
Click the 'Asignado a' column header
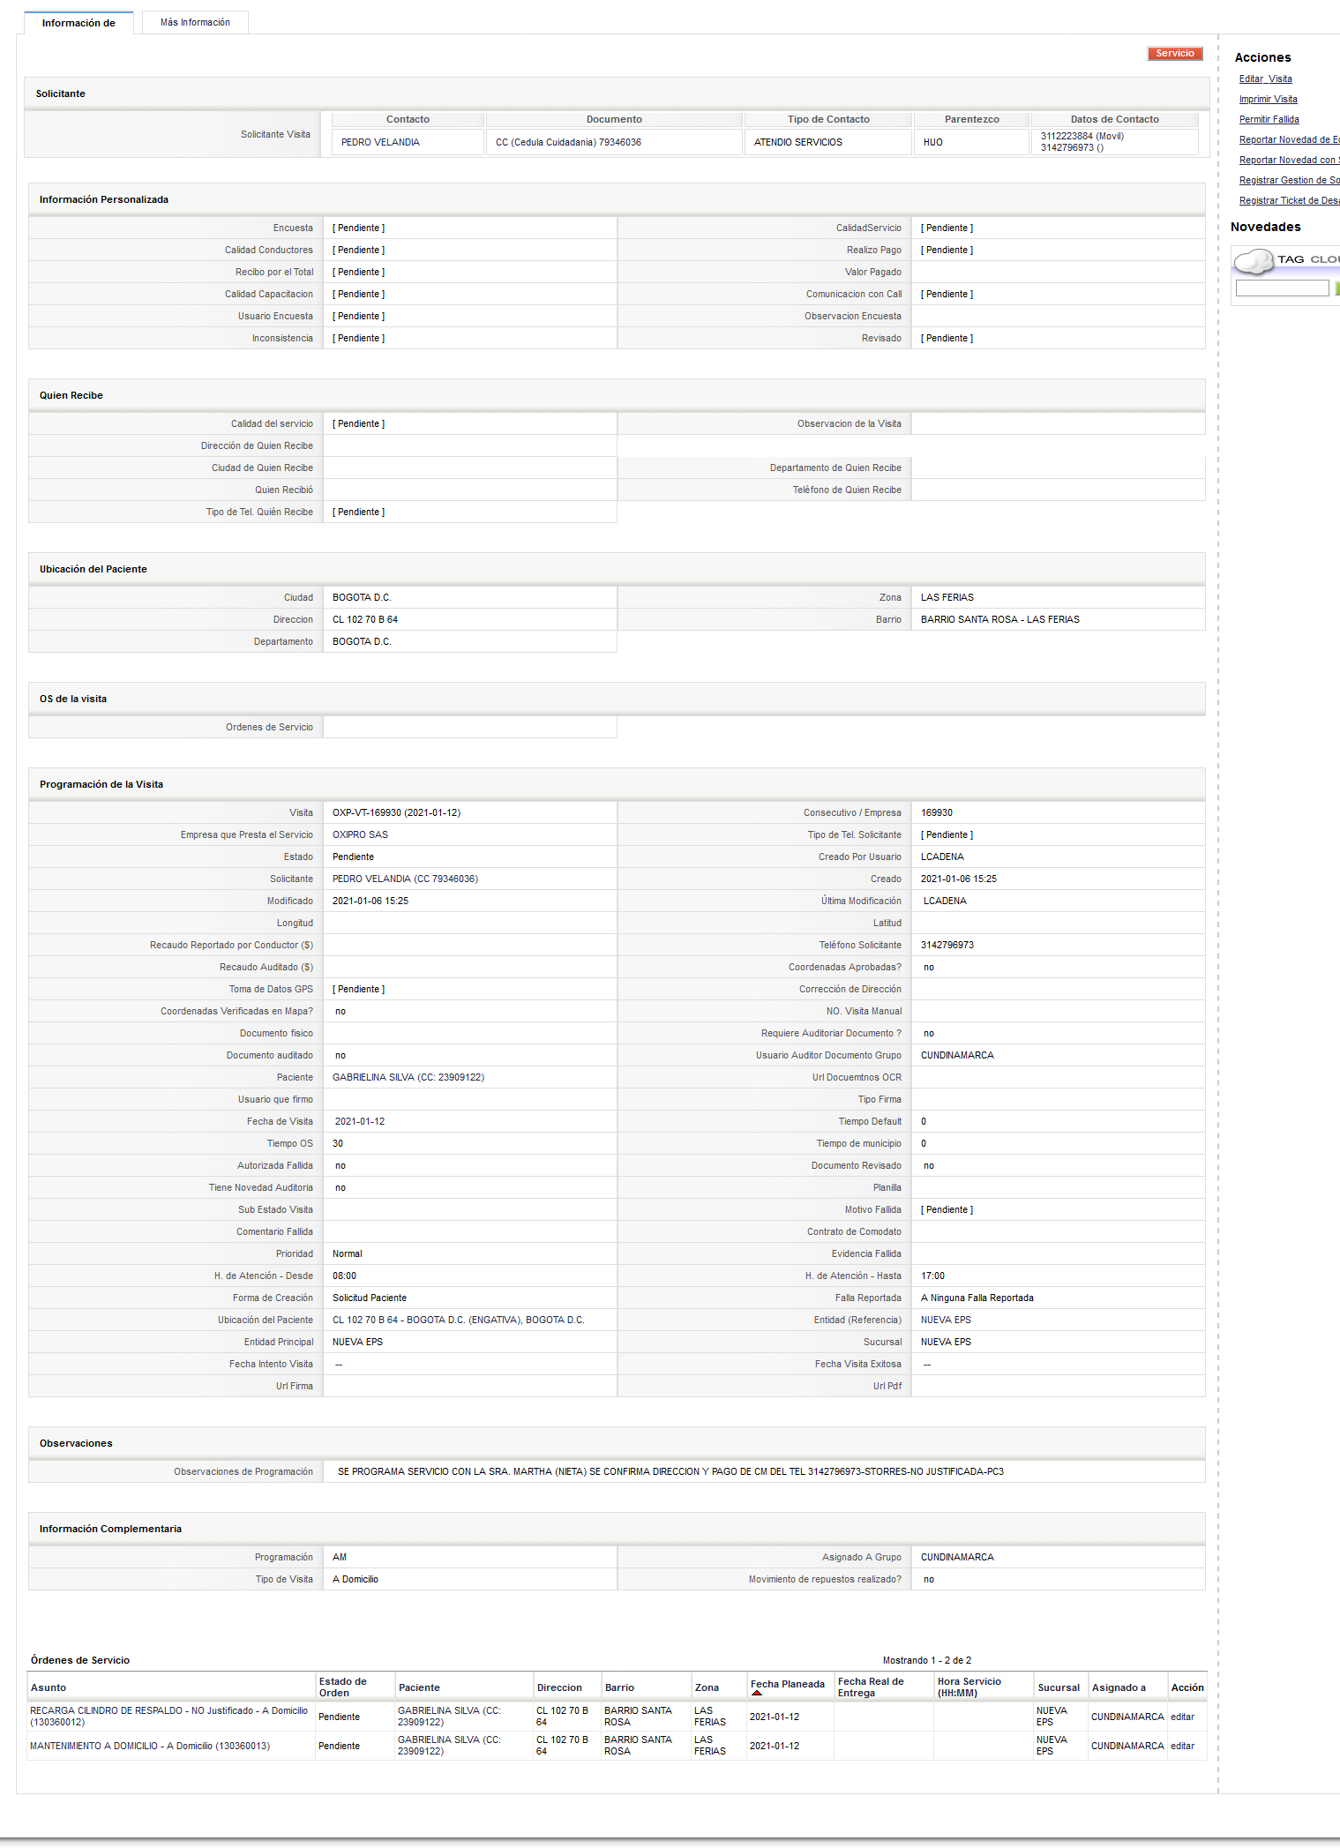click(x=1119, y=1687)
